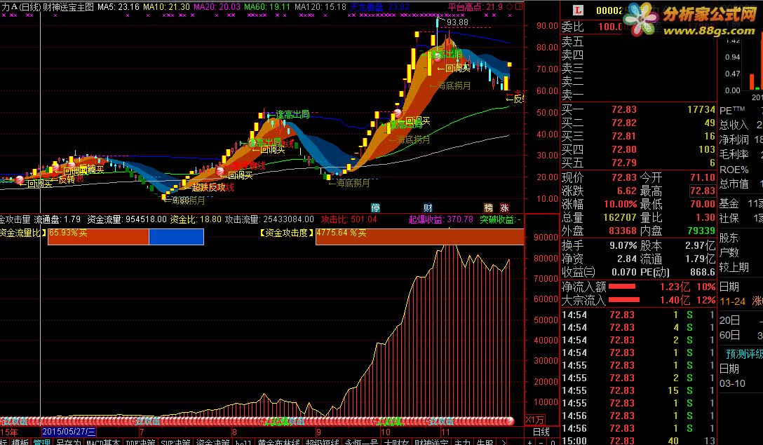The width and height of the screenshot is (763, 445).
Task: Click the X1万 scale box
Action: [x=535, y=420]
